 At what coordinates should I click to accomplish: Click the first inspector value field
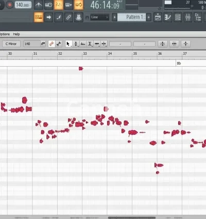point(120,44)
